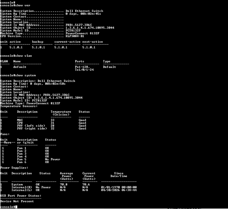
Task: Click the '--More-- or (q)uit' prompt
Action: [x=17, y=143]
